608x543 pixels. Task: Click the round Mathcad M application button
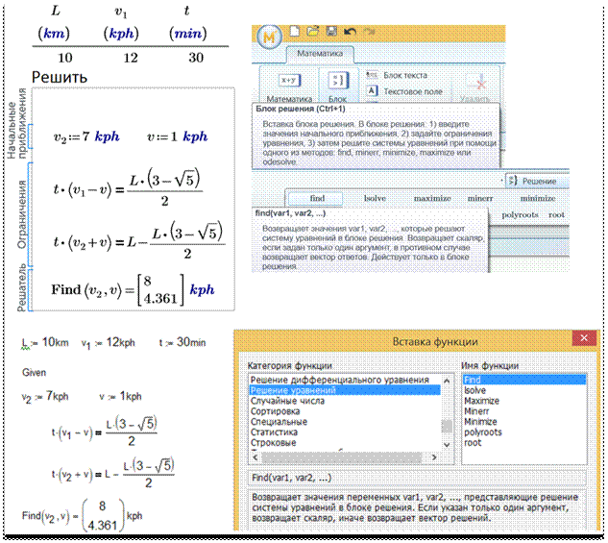coord(269,37)
